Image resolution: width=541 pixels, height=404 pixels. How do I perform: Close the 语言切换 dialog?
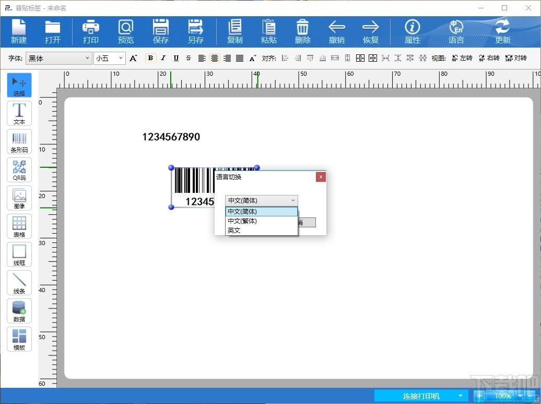pos(321,177)
